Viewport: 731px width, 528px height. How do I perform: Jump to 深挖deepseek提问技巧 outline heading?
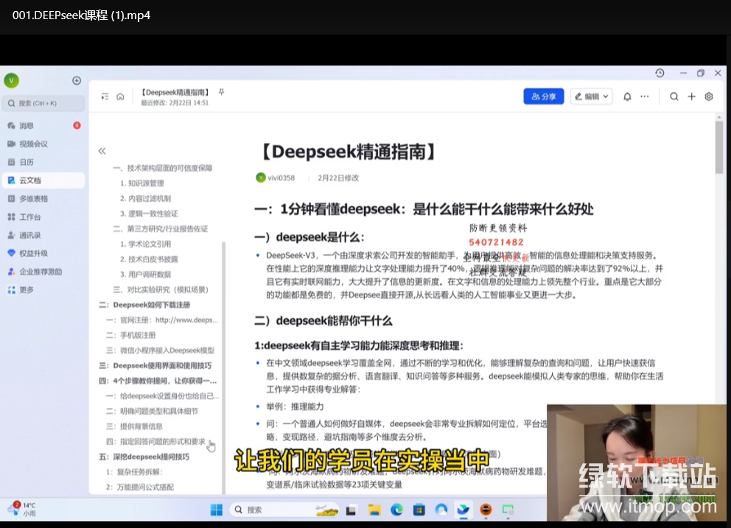pos(144,457)
